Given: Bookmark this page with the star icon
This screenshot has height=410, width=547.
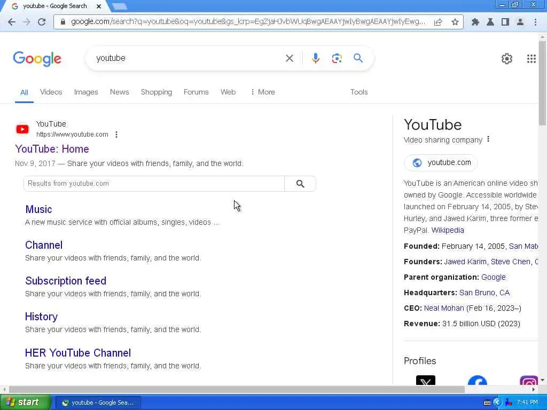Looking at the screenshot, I should pos(455,22).
